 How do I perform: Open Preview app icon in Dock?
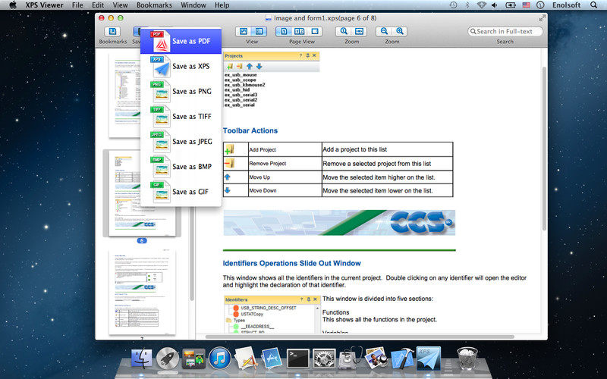click(x=376, y=358)
